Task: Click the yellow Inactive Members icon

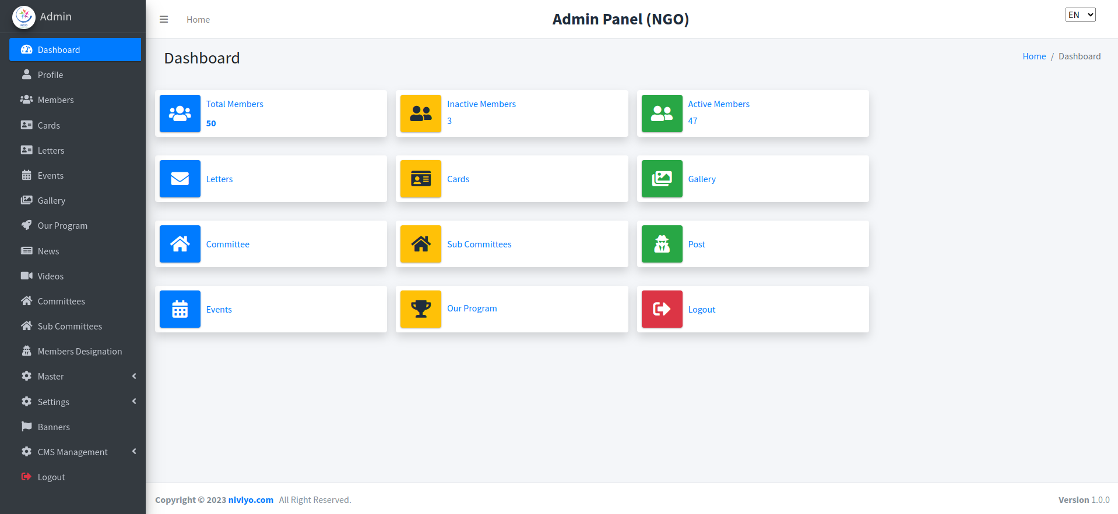Action: click(420, 114)
